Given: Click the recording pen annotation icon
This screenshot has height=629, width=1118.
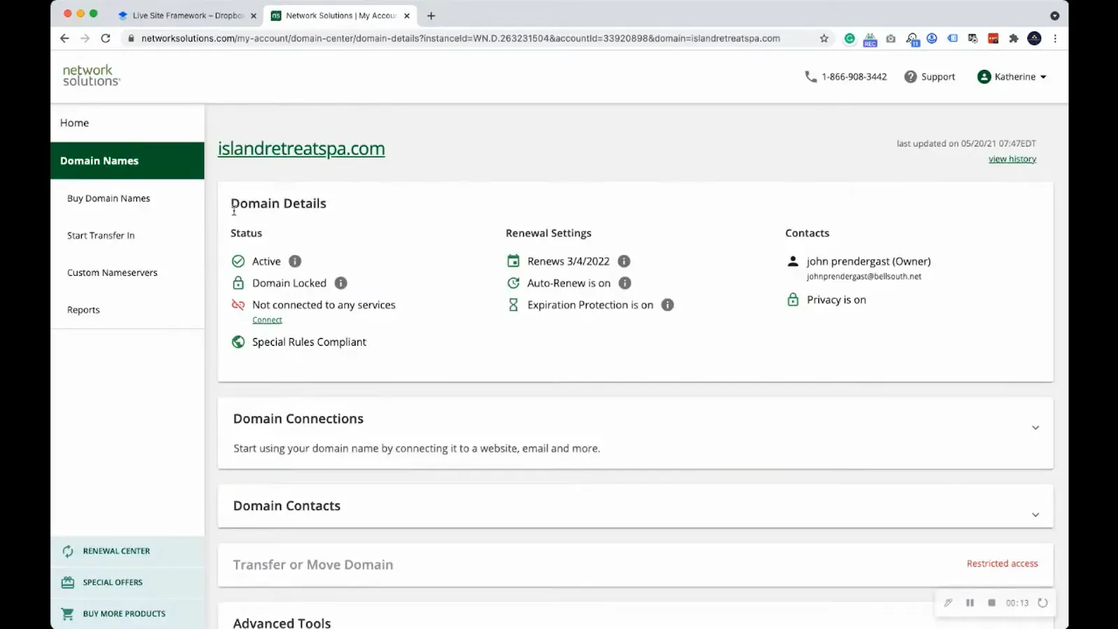Looking at the screenshot, I should click(948, 602).
